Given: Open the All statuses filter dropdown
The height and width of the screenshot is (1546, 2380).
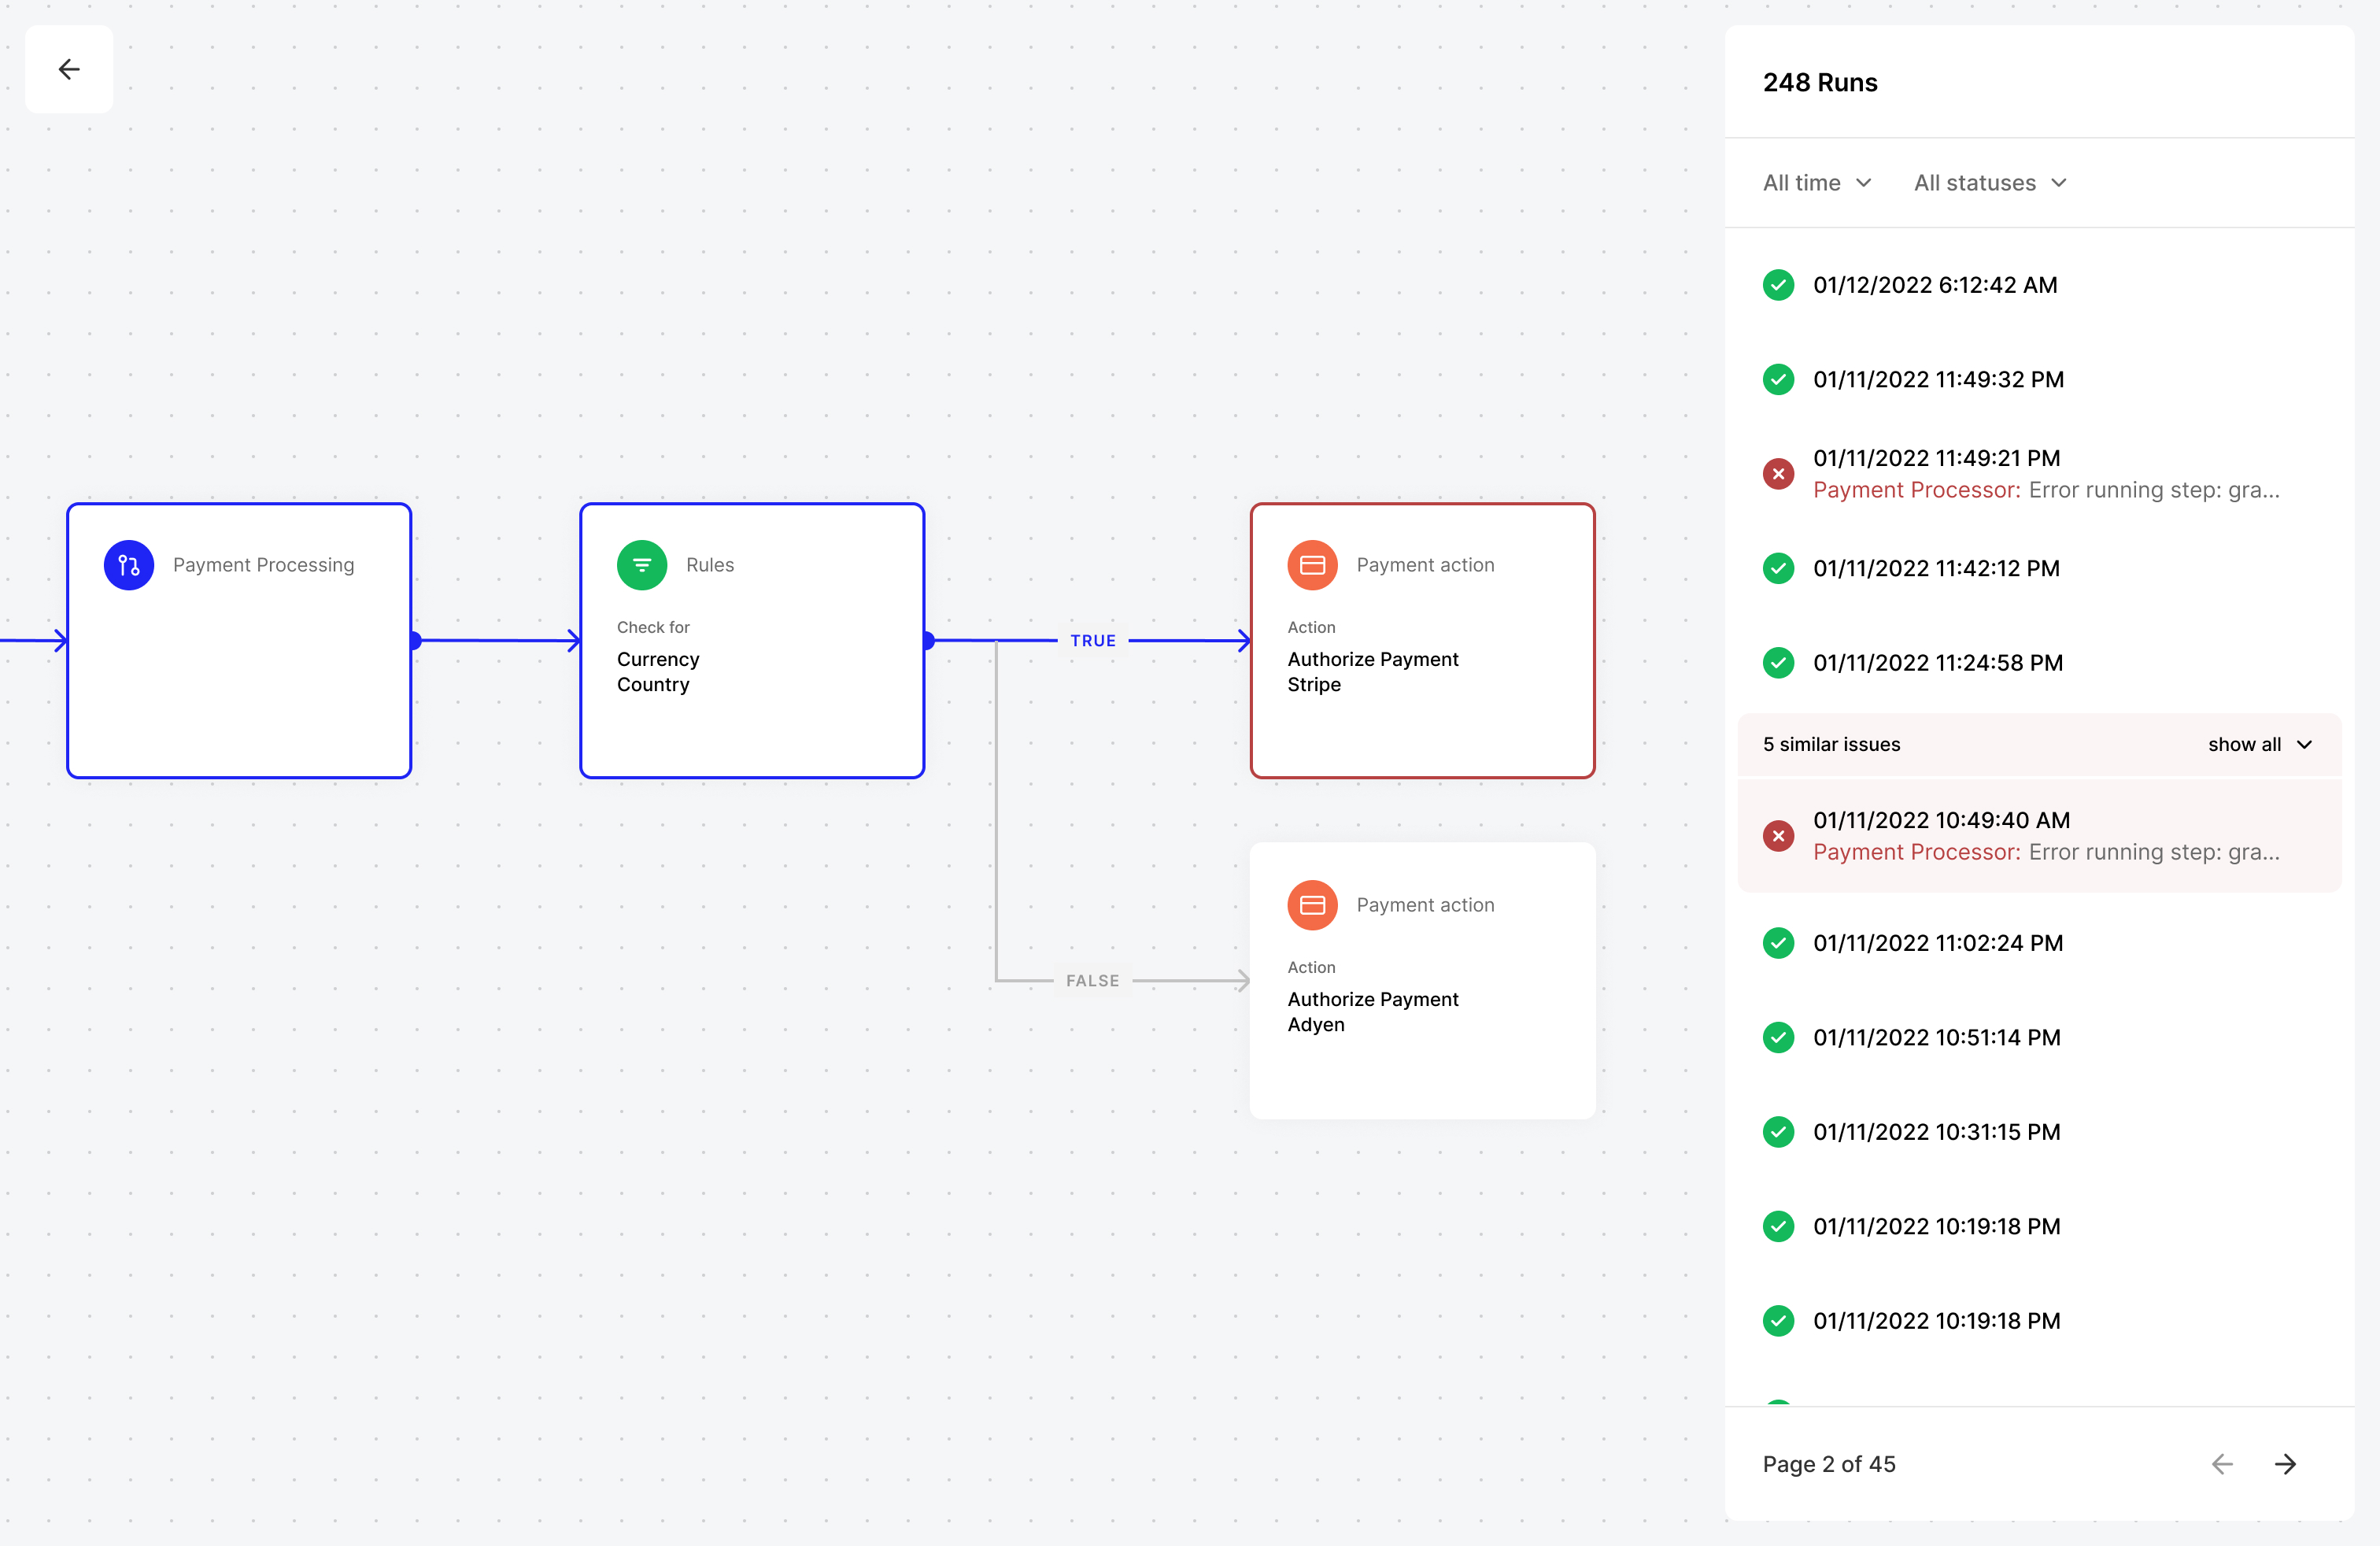Looking at the screenshot, I should click(1990, 183).
